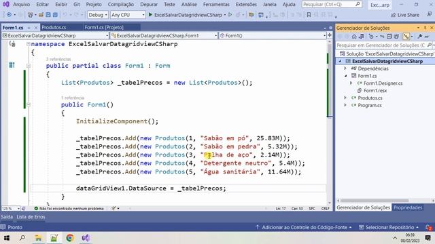435x244 pixels.
Task: Collapse the Form1 class code block
Action: pos(28,66)
